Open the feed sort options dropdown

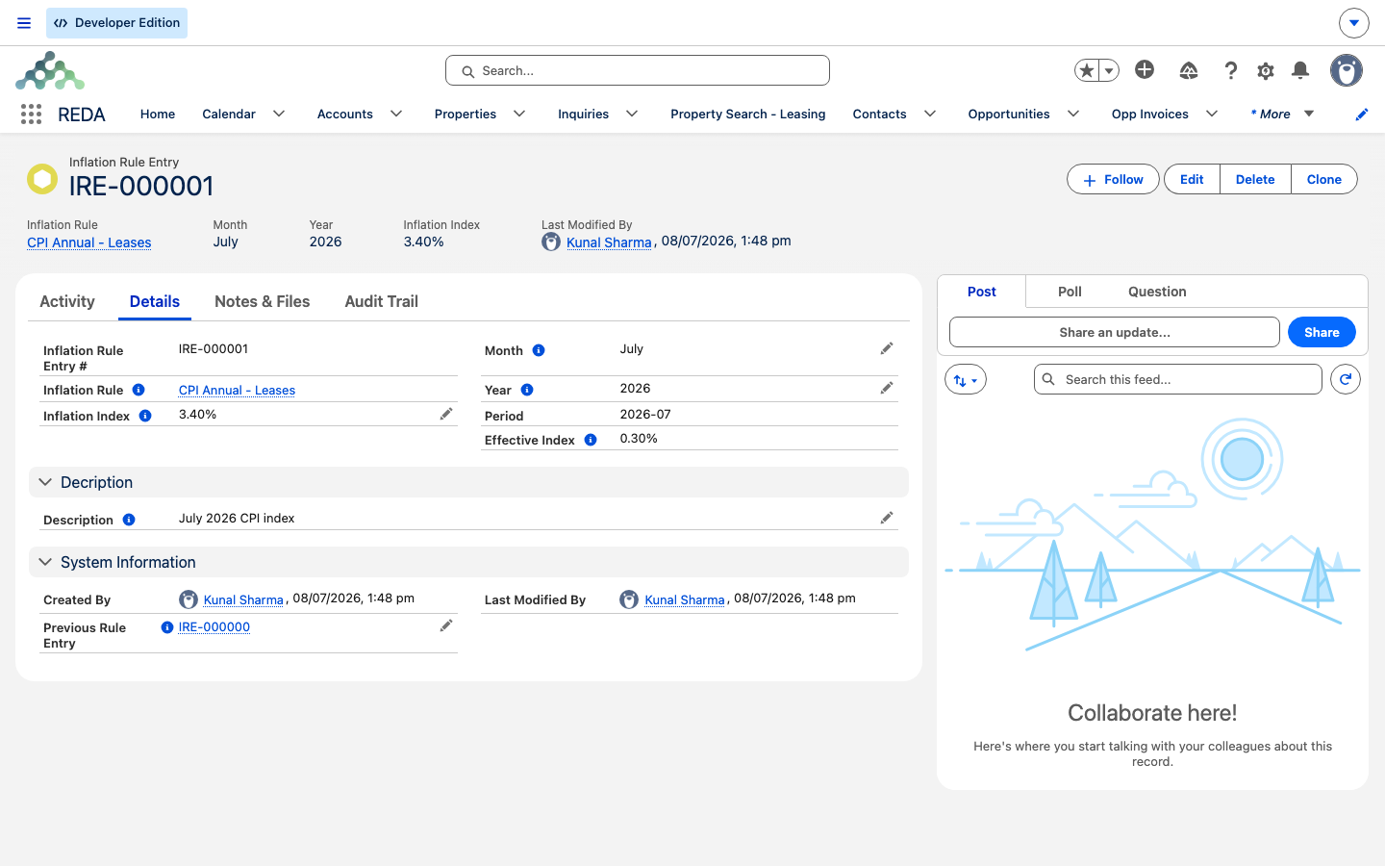966,379
